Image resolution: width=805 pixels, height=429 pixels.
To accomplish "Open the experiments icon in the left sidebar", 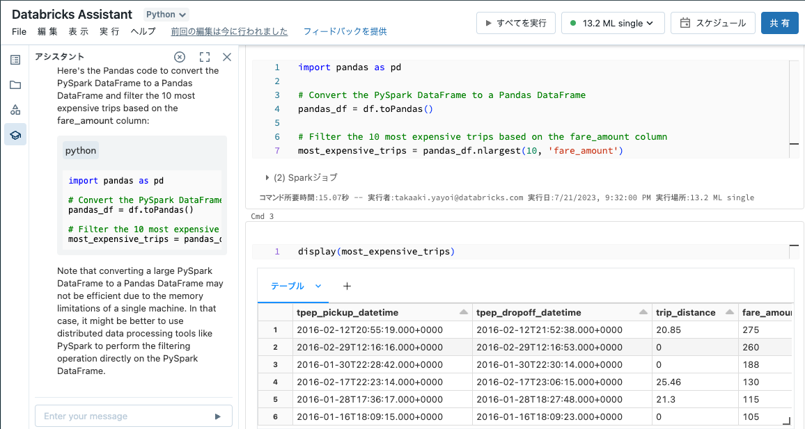I will [x=15, y=109].
